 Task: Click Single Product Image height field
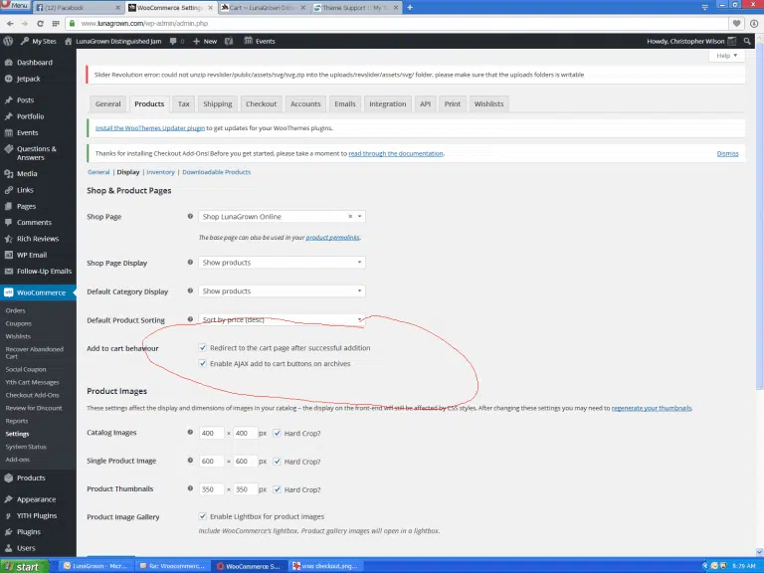coord(245,462)
